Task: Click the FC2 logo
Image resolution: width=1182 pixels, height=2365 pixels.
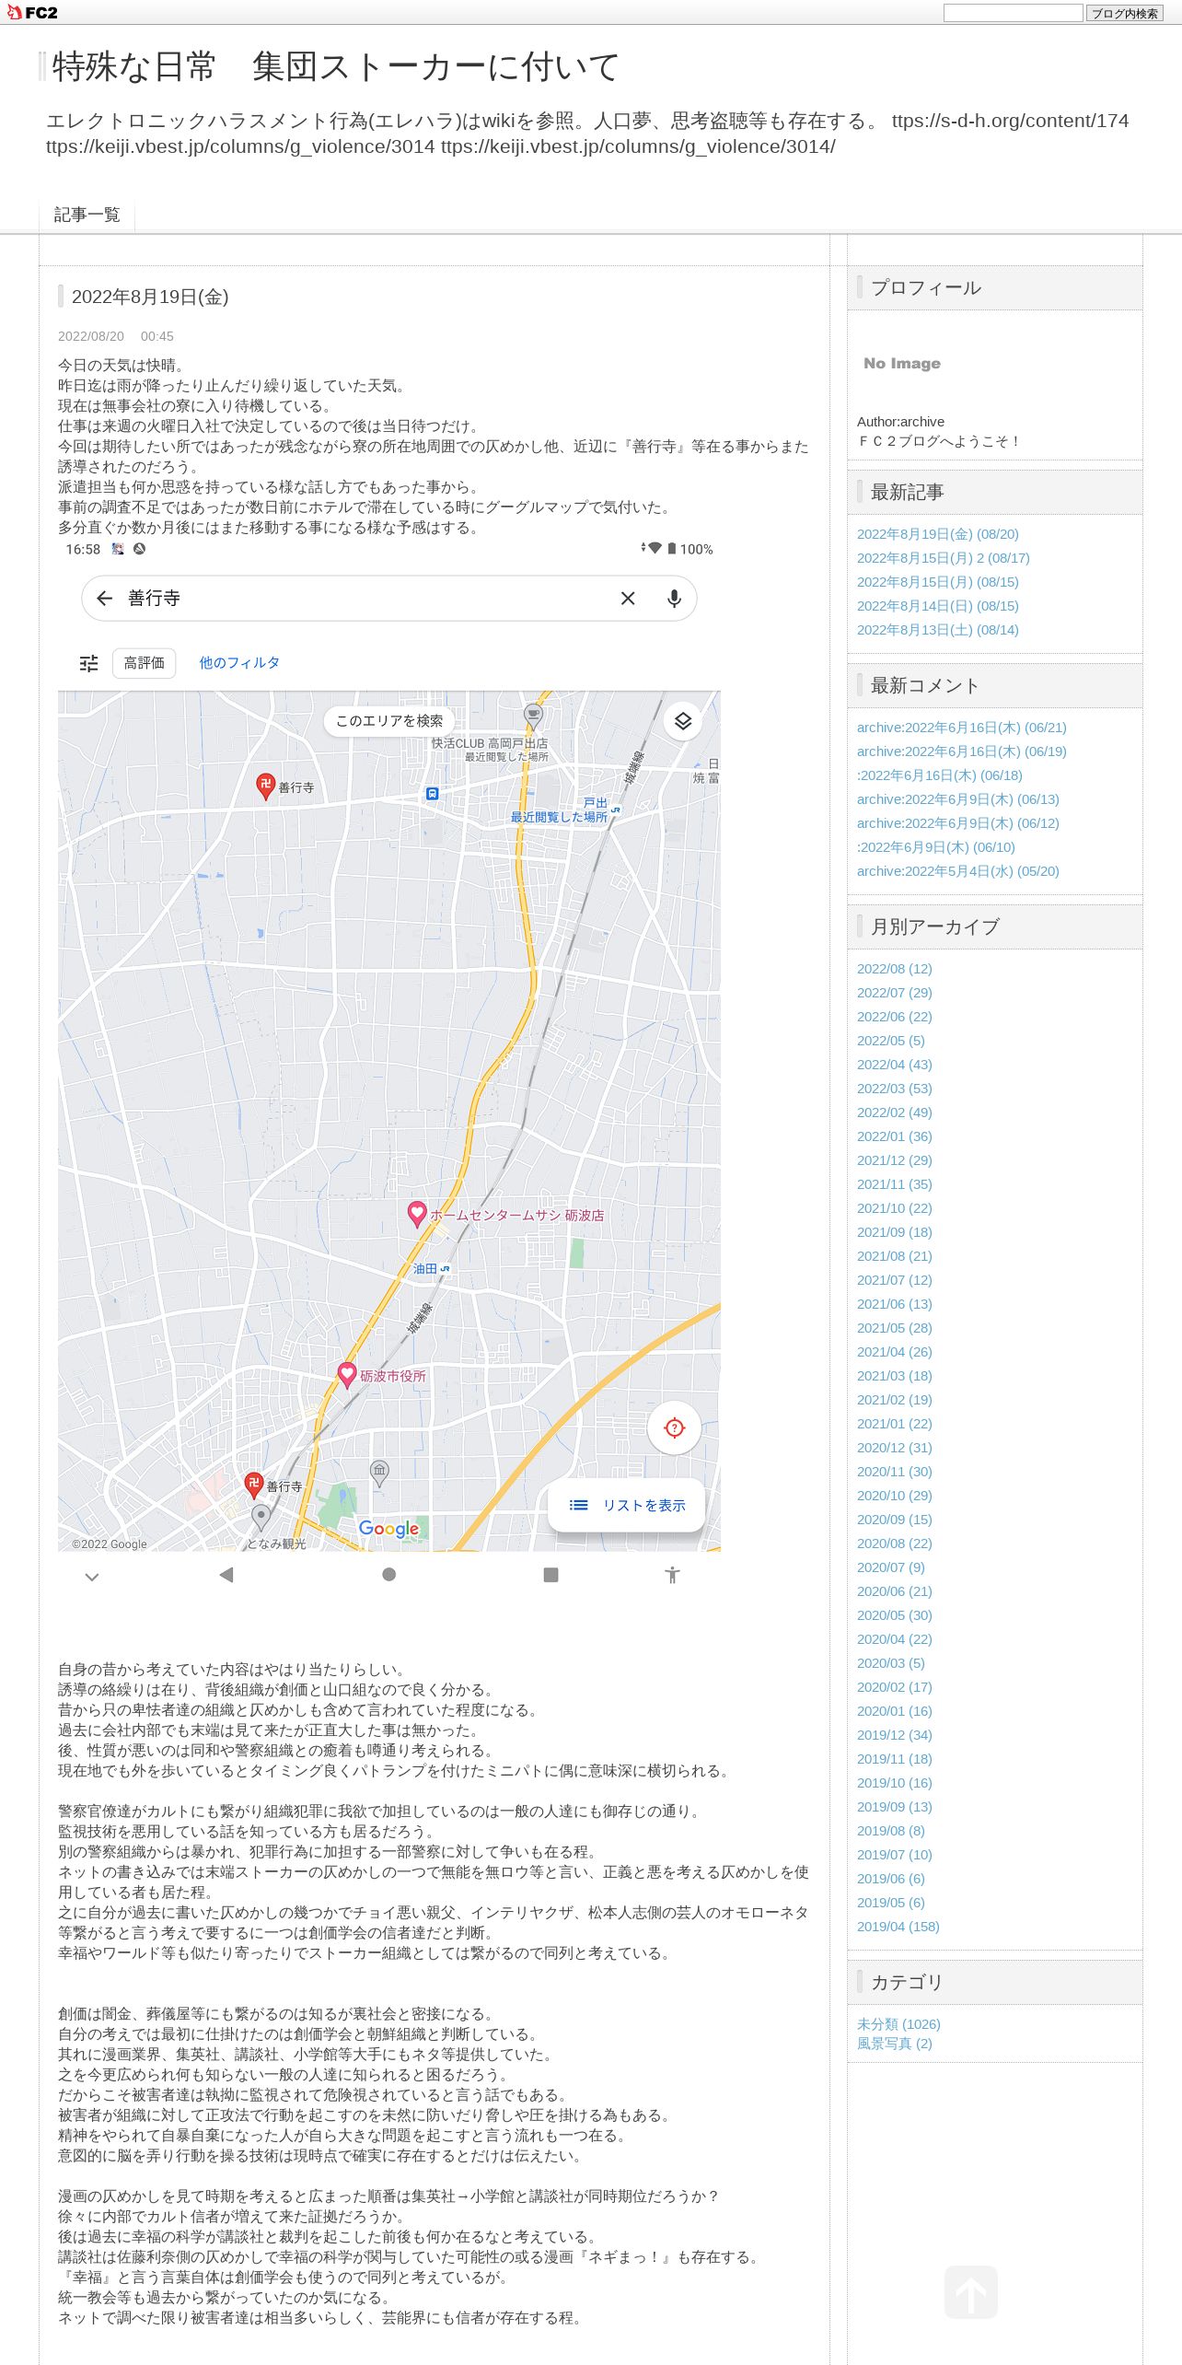Action: click(x=33, y=12)
